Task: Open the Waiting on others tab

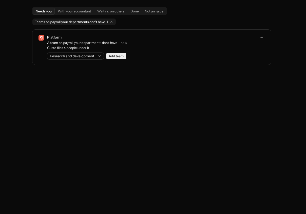Action: (x=111, y=11)
